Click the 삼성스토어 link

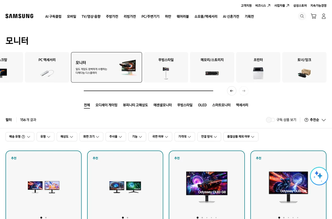pos(300,5)
